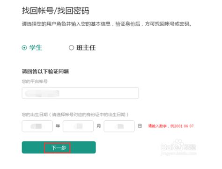
Task: Click the 您的平台帐号 field label
Action: point(35,81)
